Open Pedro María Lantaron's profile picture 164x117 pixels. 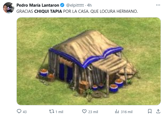coord(9,8)
